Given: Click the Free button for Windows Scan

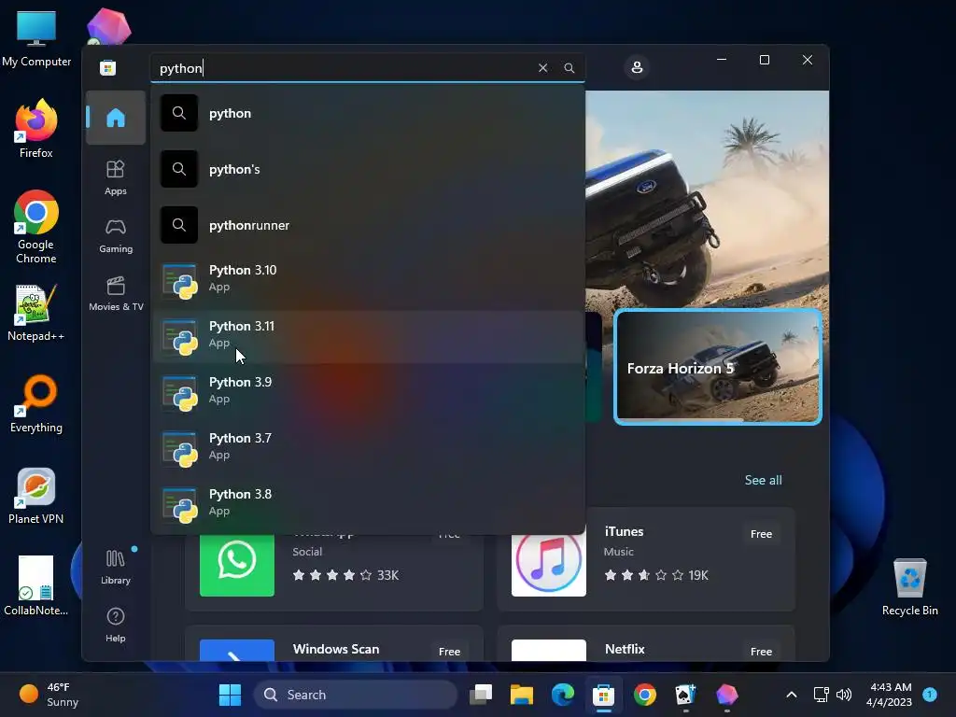Looking at the screenshot, I should click(449, 652).
